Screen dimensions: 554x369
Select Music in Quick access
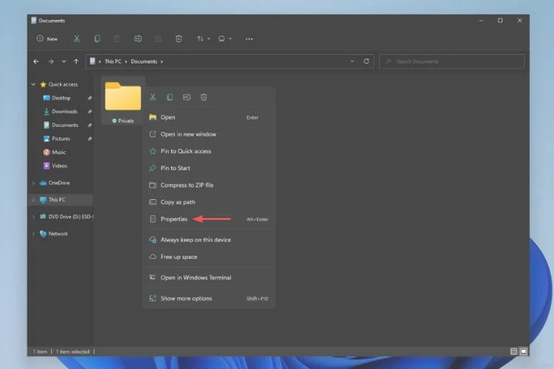(x=58, y=152)
